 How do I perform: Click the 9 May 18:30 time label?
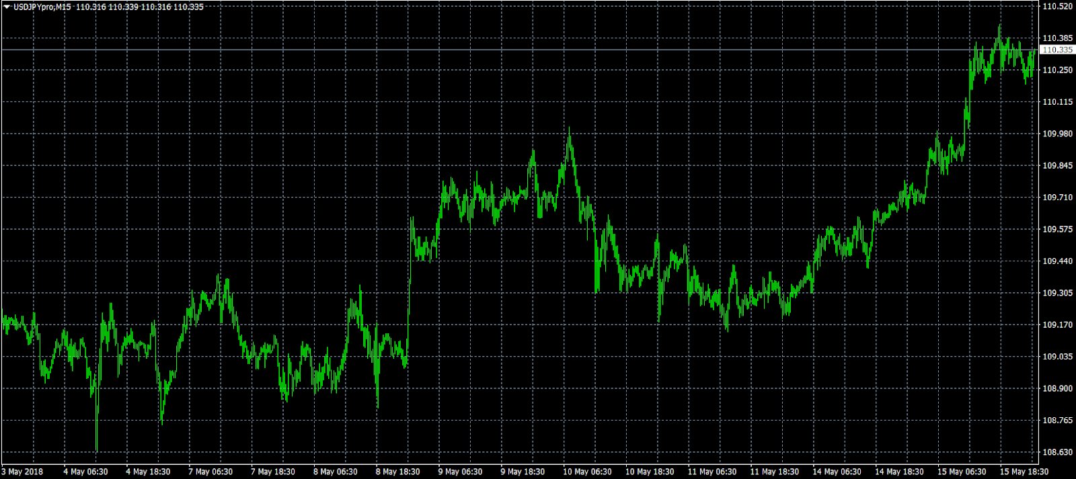(523, 472)
